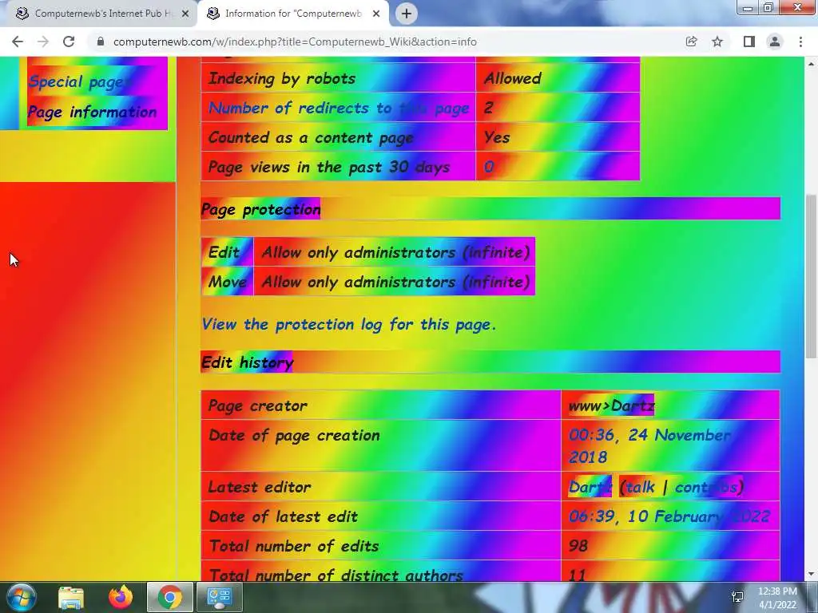Image resolution: width=818 pixels, height=613 pixels.
Task: Open the site security padlock info
Action: click(x=101, y=42)
